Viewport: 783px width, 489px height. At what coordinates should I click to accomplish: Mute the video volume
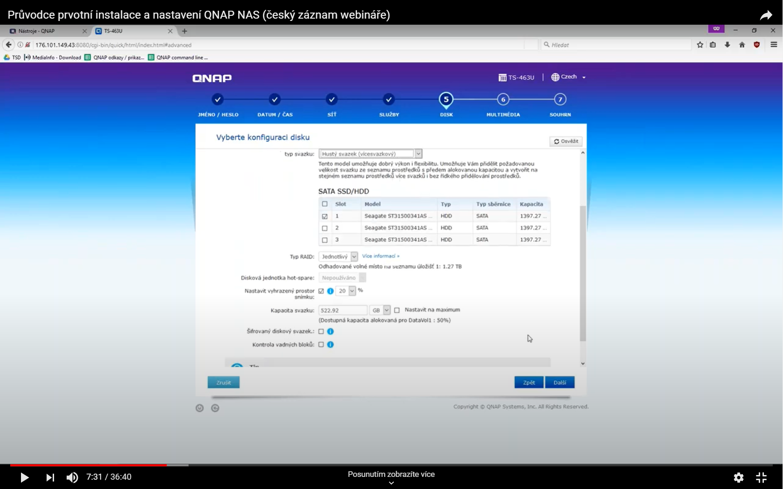(72, 477)
